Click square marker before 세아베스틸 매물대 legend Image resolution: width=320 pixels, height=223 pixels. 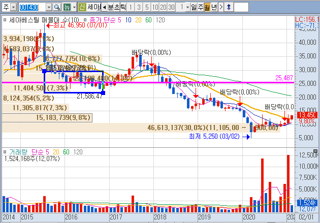[5, 20]
